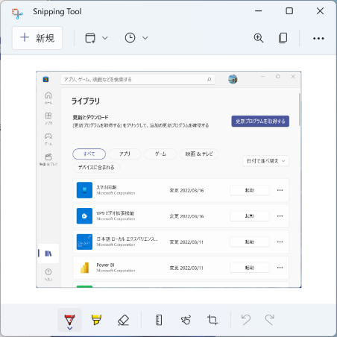The image size is (337, 337).
Task: Select the red ballpoint pen tool
Action: click(x=69, y=319)
